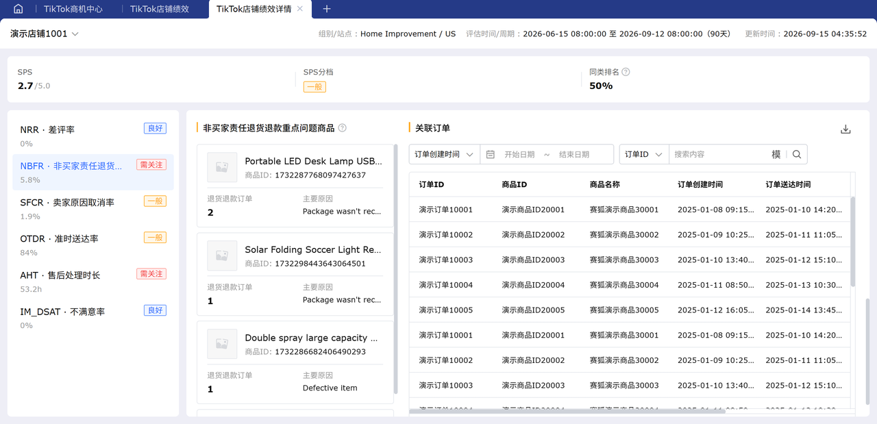Click help icon next to 同类排名
This screenshot has height=424, width=877.
[626, 72]
